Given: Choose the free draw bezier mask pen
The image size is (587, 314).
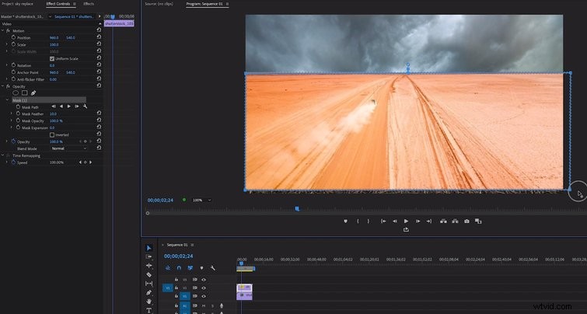Looking at the screenshot, I should pyautogui.click(x=33, y=92).
